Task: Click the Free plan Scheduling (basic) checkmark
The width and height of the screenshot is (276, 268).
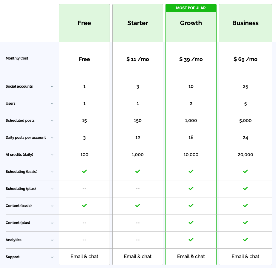Action: (x=85, y=171)
